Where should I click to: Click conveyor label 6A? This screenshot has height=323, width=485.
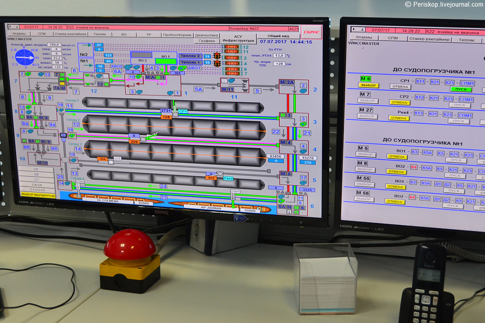[x=117, y=72]
